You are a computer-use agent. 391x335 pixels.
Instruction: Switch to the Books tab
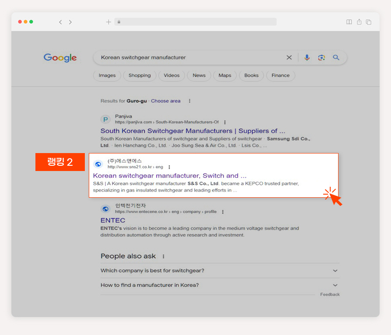(251, 75)
